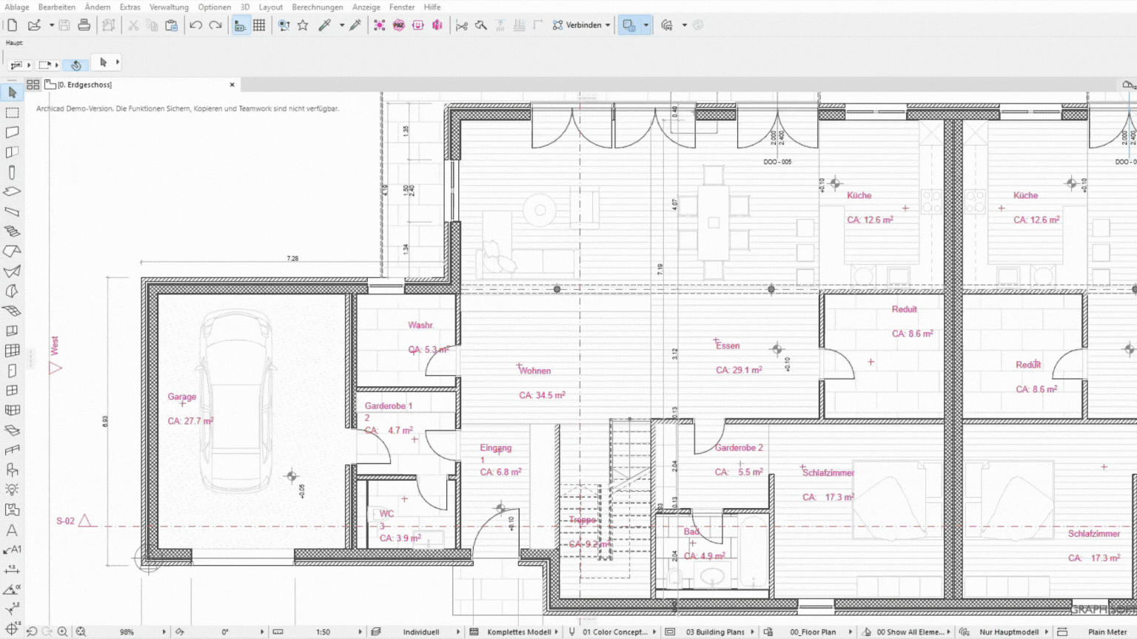Image resolution: width=1137 pixels, height=639 pixels.
Task: Click the Open file icon
Action: click(34, 25)
